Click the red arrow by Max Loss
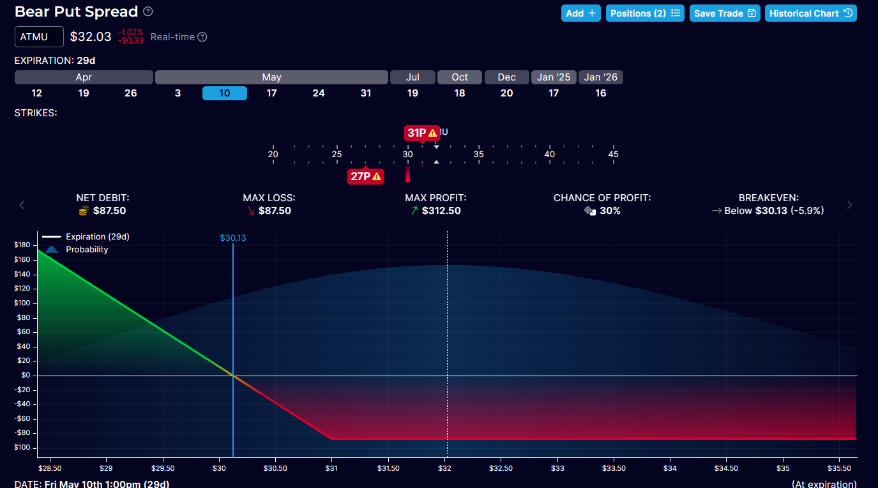 (x=251, y=211)
